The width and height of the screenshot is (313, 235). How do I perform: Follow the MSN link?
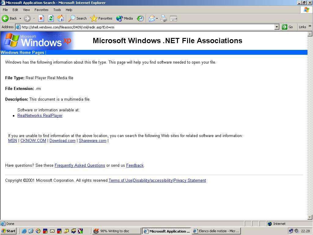point(13,140)
